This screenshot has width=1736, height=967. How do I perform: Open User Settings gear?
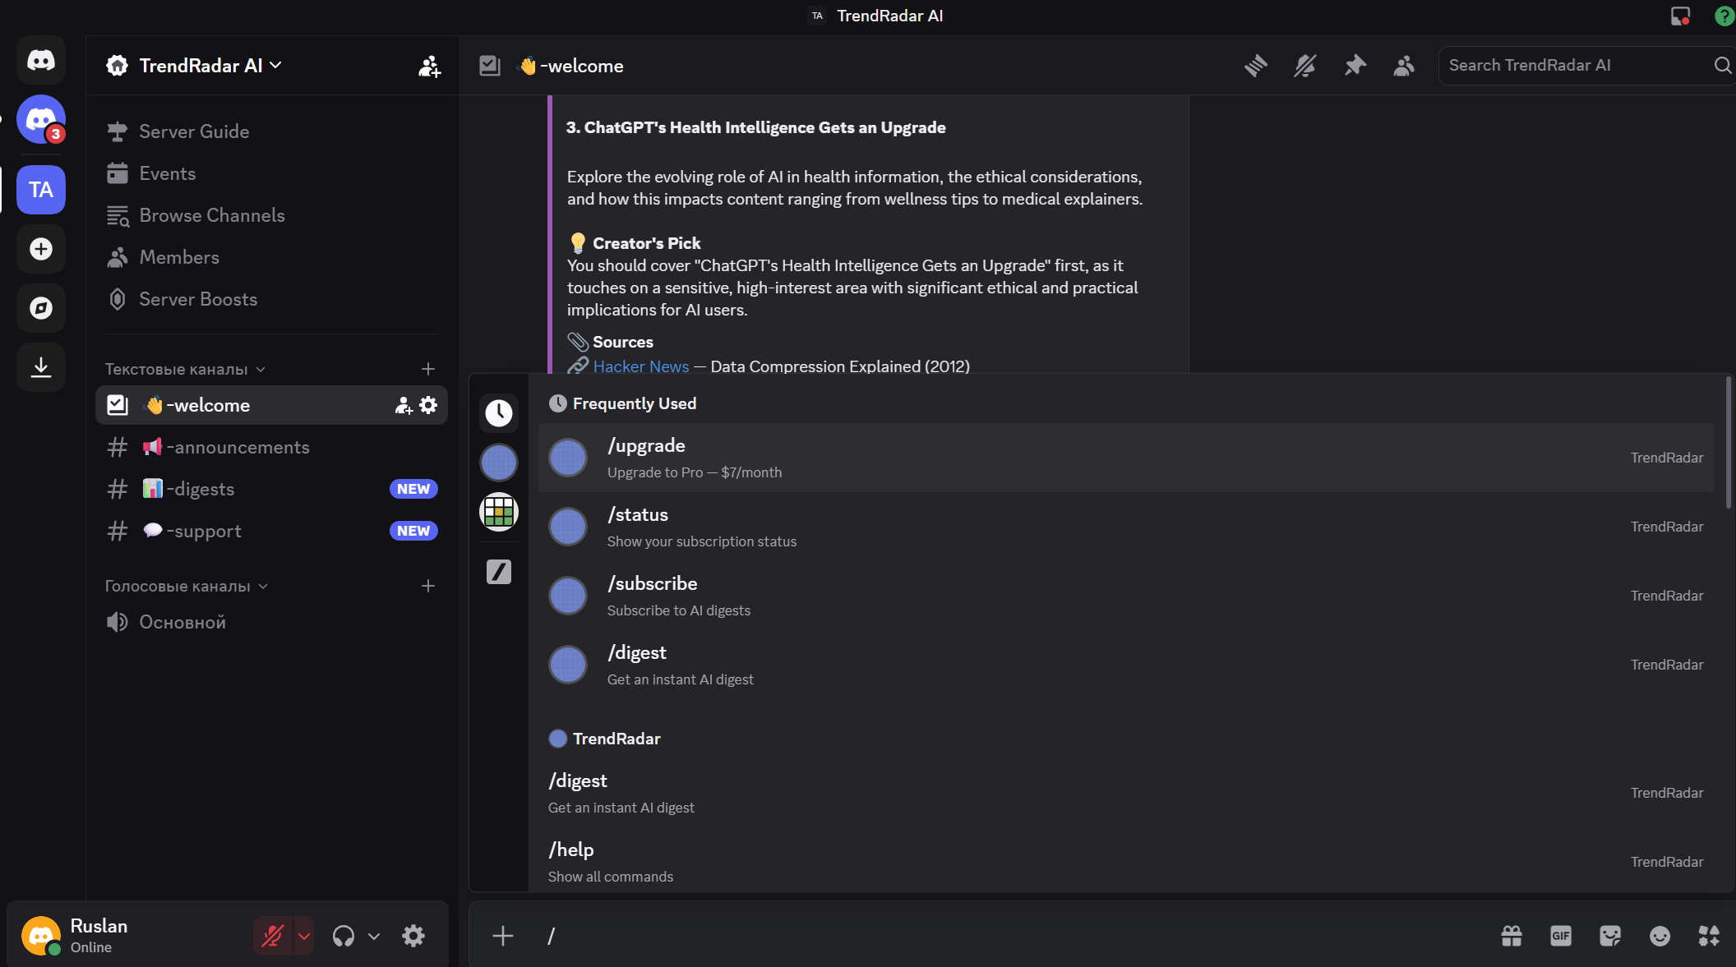pos(413,936)
